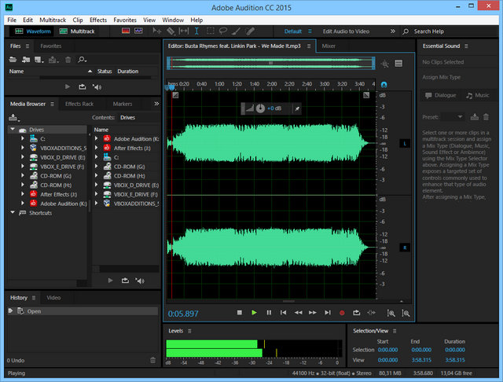Image resolution: width=503 pixels, height=382 pixels.
Task: Toggle Loop Playback in the editor transport
Action: [x=356, y=312]
